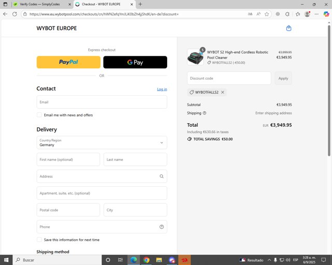332x265 pixels.
Task: Open Windows Start menu
Action: pos(6,260)
